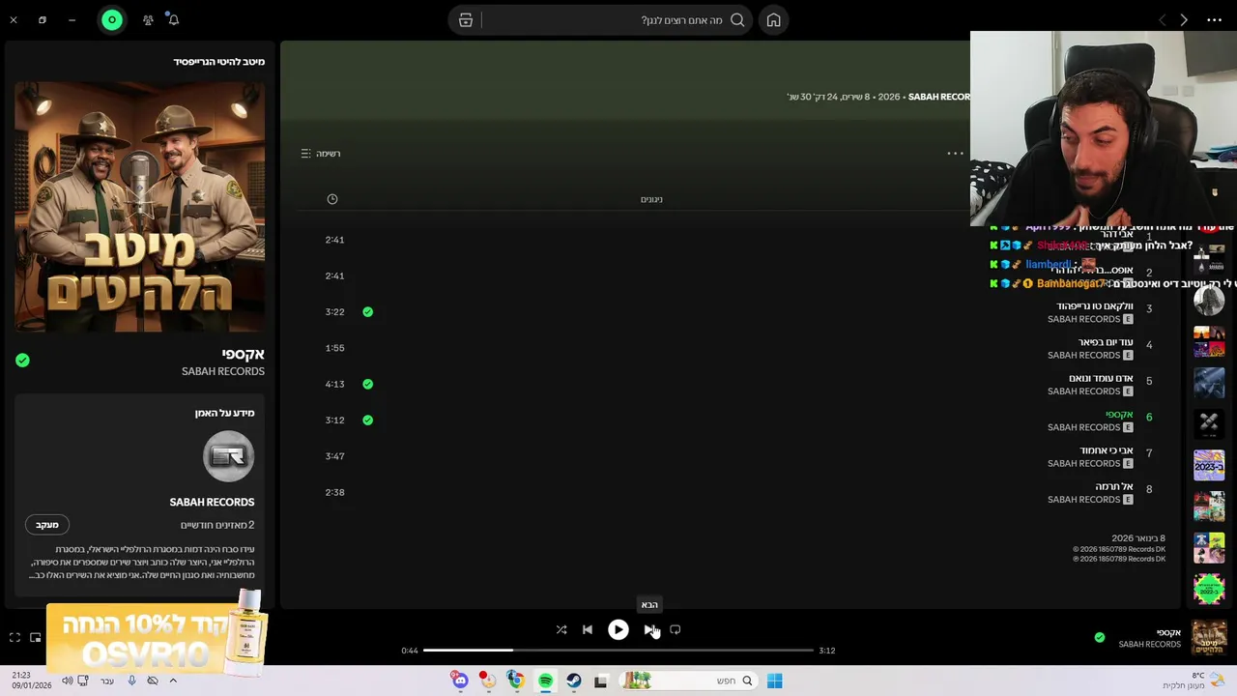
Task: Click Spotify icon in the taskbar
Action: pyautogui.click(x=546, y=681)
